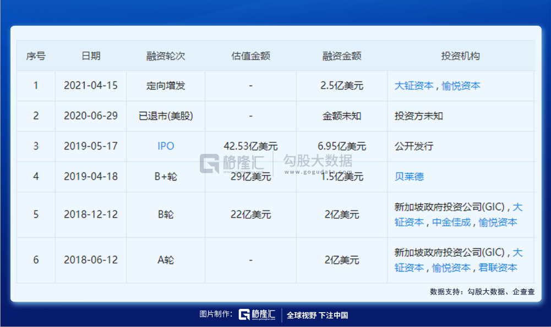This screenshot has height=327, width=551.
Task: Click the 勾股大数据 watermark text
Action: pos(318,162)
